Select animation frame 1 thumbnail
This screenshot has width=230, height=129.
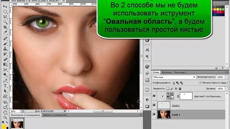coord(17,124)
